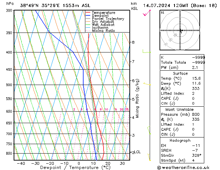Click the wind barb at the 300 hPa level

147,13
